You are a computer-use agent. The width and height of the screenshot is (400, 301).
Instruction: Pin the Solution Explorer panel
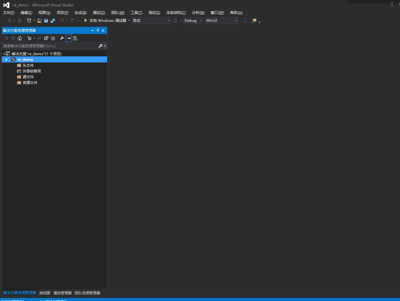(98, 30)
